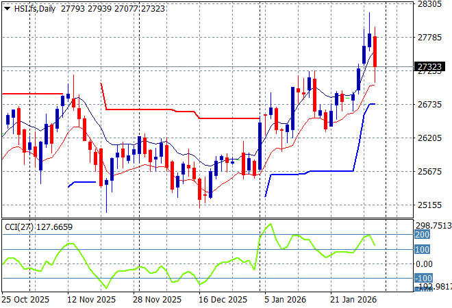Screen dimensions: 452x308
Task: Click the green CCI line peak above 200
Action: pyautogui.click(x=270, y=224)
